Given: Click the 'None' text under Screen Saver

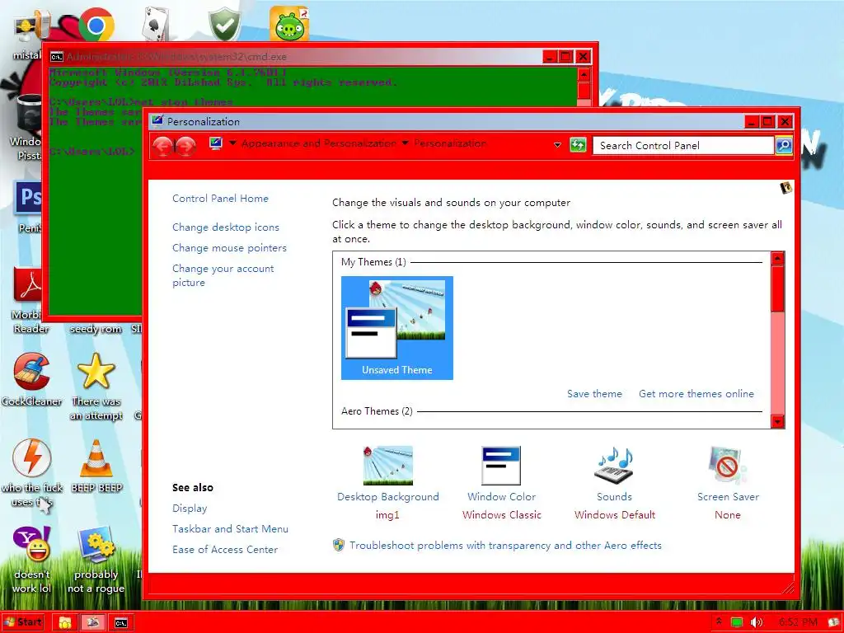Looking at the screenshot, I should pyautogui.click(x=727, y=514).
